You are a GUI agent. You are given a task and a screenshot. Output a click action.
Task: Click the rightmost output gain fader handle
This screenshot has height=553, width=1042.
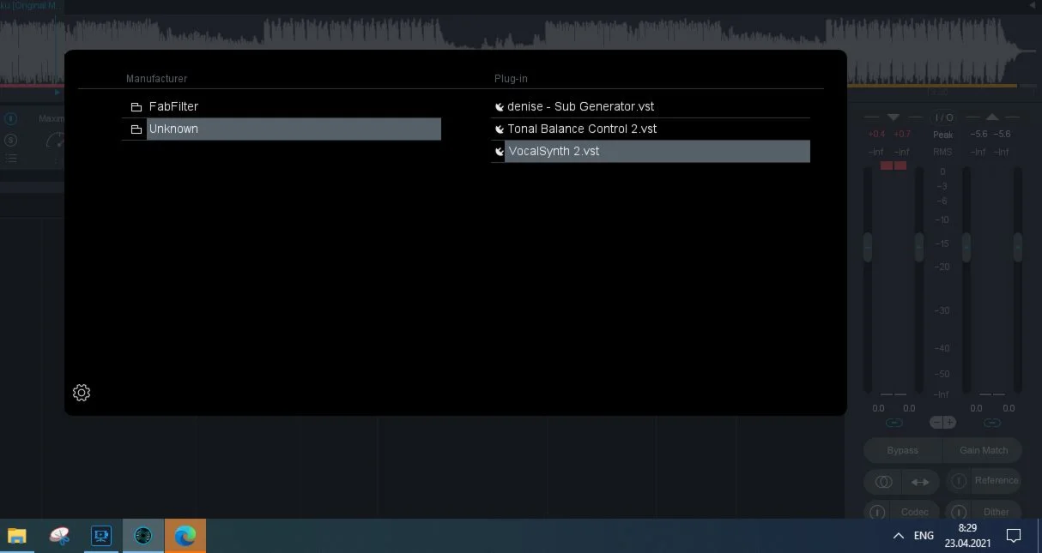point(1018,248)
